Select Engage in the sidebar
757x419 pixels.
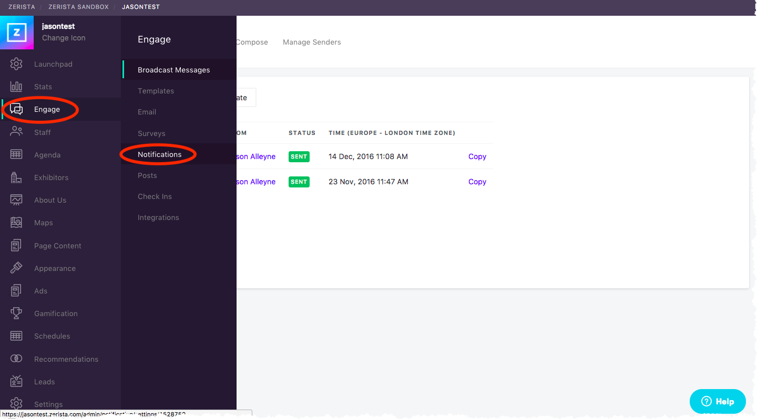tap(47, 109)
